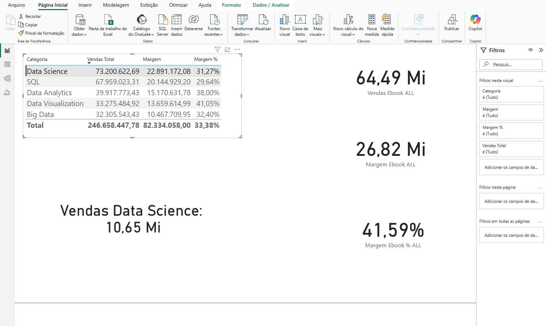Select the Vendas Data Science card

(132, 219)
